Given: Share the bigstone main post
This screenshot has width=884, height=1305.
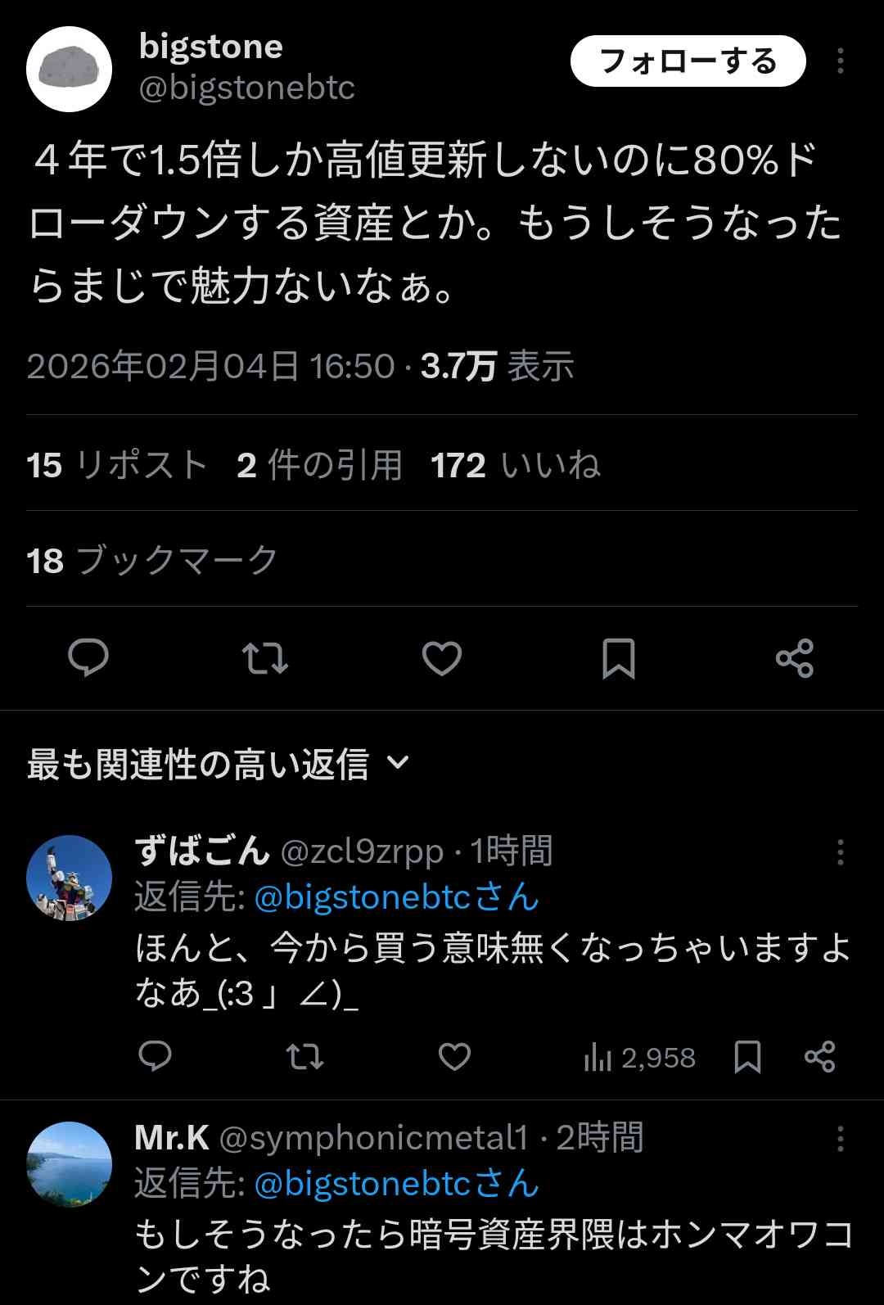Looking at the screenshot, I should 794,658.
